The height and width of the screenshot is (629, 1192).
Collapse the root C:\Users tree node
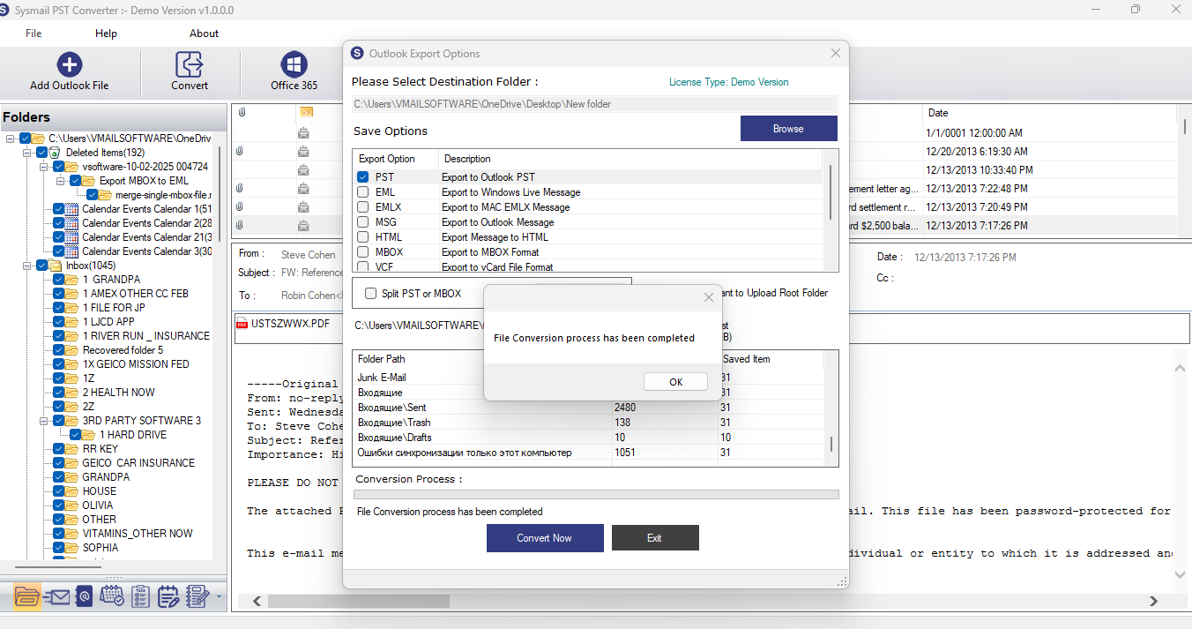(x=11, y=139)
